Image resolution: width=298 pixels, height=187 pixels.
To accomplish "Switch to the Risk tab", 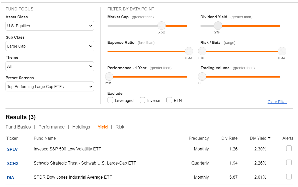I will click(x=120, y=127).
